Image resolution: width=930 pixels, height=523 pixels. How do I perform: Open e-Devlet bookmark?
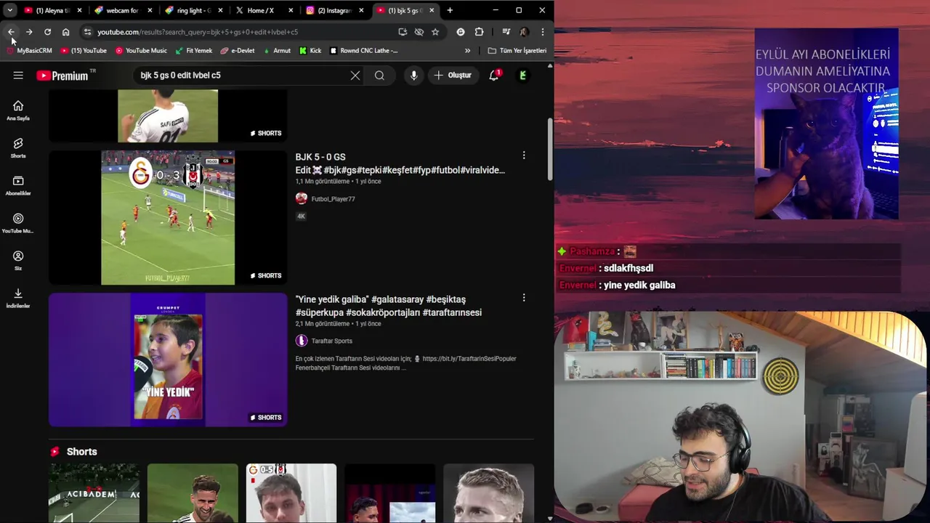coord(238,51)
